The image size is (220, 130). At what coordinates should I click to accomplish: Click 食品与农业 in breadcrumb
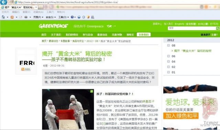tap(78, 41)
